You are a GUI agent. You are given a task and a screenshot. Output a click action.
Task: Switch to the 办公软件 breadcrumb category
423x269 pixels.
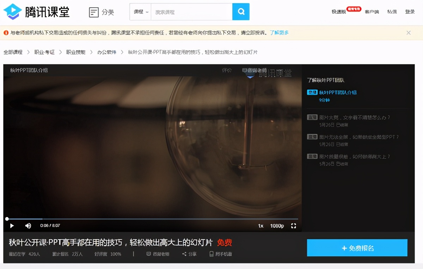pyautogui.click(x=107, y=52)
